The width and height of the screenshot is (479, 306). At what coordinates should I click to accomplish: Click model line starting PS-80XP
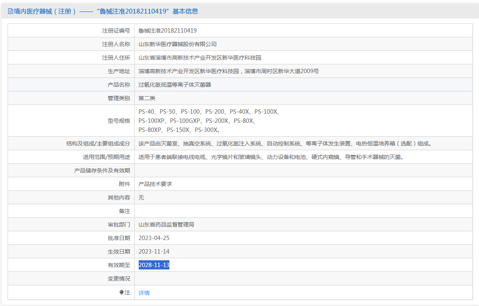(x=180, y=130)
